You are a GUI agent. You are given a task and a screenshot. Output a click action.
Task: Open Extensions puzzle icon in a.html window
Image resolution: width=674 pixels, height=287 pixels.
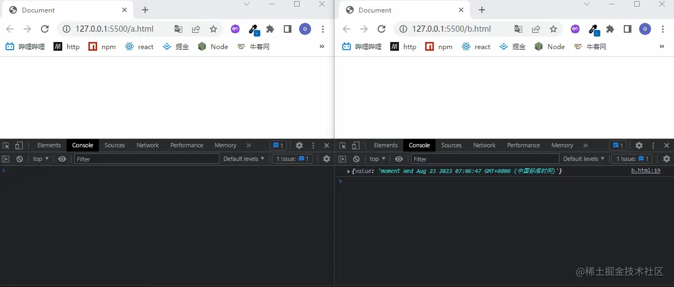tap(270, 29)
